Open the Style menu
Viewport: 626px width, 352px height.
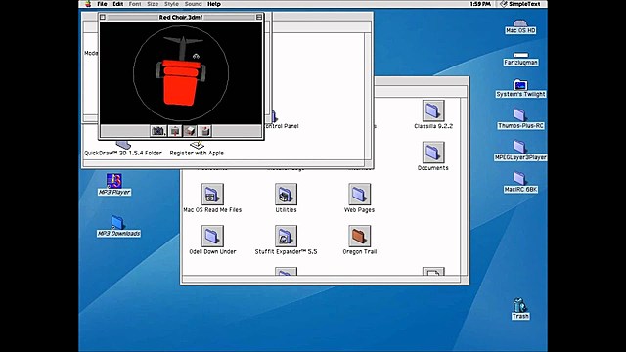[x=171, y=4]
